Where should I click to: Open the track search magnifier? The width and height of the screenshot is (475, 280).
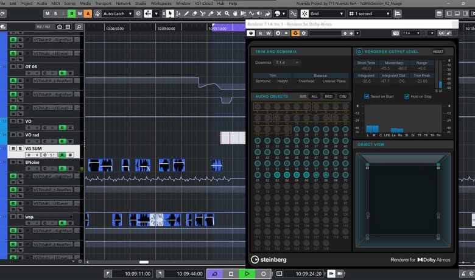pyautogui.click(x=79, y=27)
